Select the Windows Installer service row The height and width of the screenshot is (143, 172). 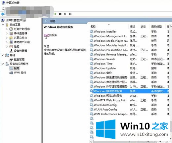click(129, 32)
